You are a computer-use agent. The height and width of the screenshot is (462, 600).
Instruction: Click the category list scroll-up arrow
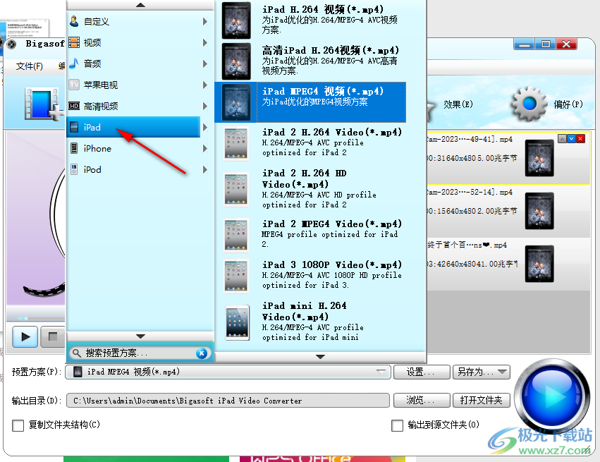[140, 5]
